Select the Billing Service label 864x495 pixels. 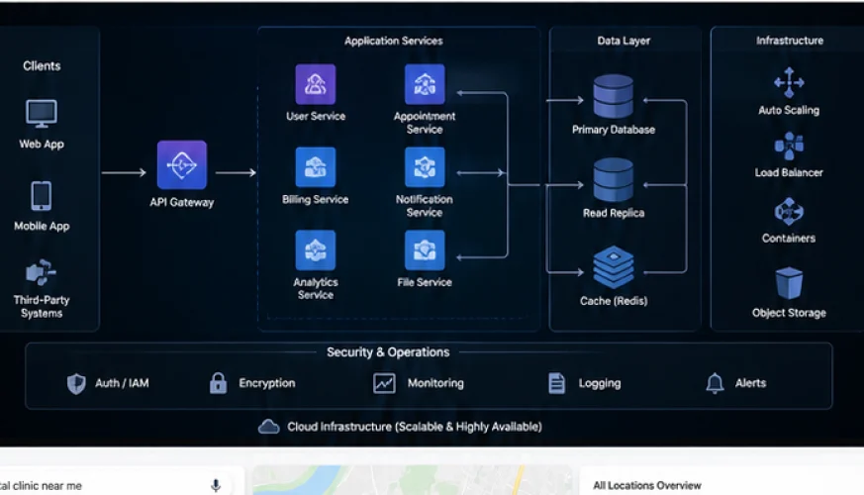[x=315, y=200]
